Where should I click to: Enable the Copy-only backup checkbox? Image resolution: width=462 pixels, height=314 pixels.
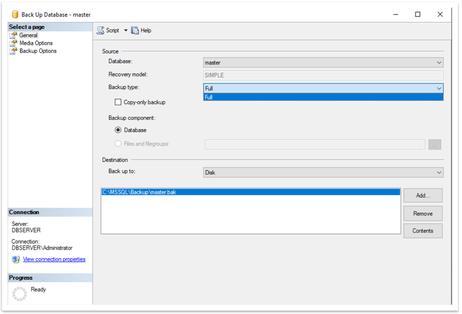pyautogui.click(x=118, y=102)
